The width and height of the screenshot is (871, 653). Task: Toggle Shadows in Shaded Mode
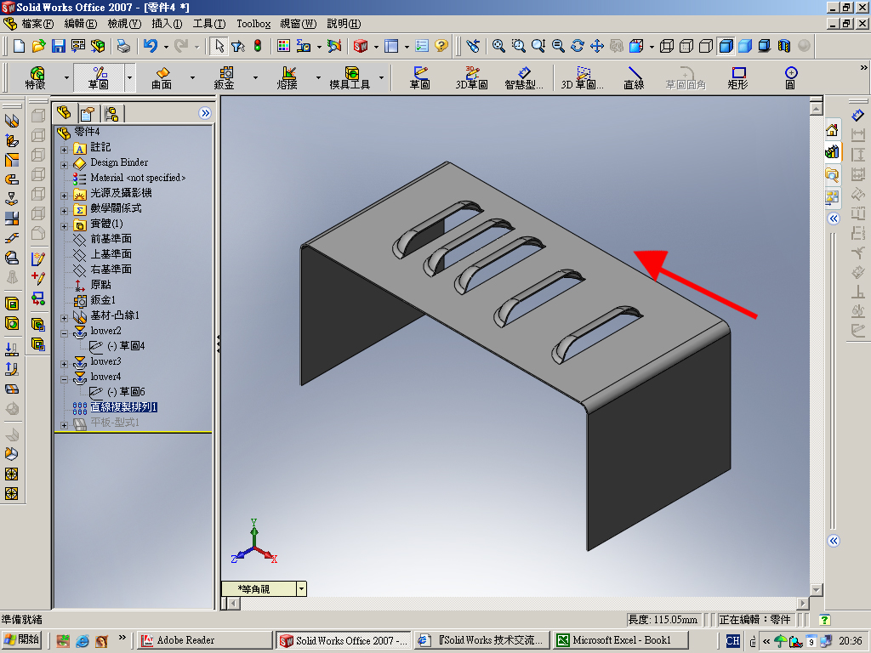765,46
